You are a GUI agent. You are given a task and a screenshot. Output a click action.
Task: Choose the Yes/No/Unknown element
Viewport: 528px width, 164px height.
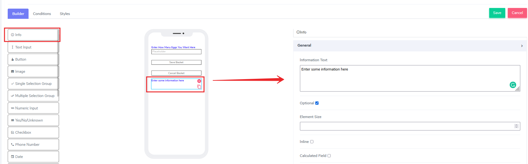(x=33, y=120)
